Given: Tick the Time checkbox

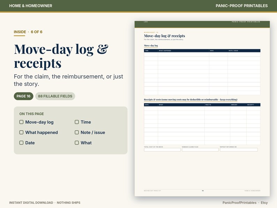Looking at the screenshot, I should (77, 122).
